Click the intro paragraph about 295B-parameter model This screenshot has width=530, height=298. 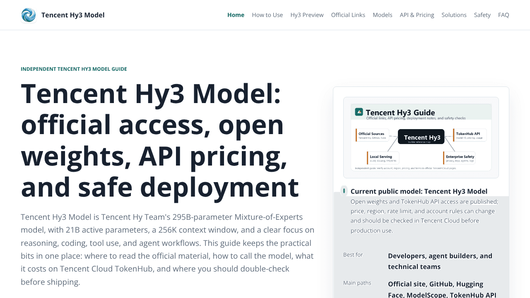click(168, 250)
